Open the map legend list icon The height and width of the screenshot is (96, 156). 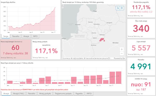(122, 8)
